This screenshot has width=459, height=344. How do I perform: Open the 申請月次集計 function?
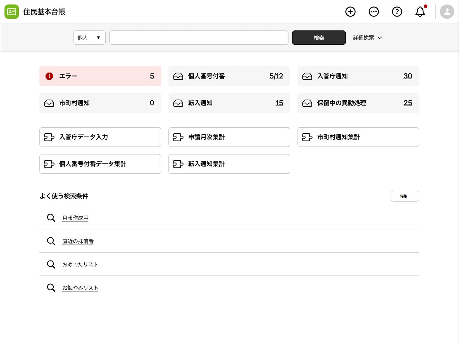(x=229, y=137)
